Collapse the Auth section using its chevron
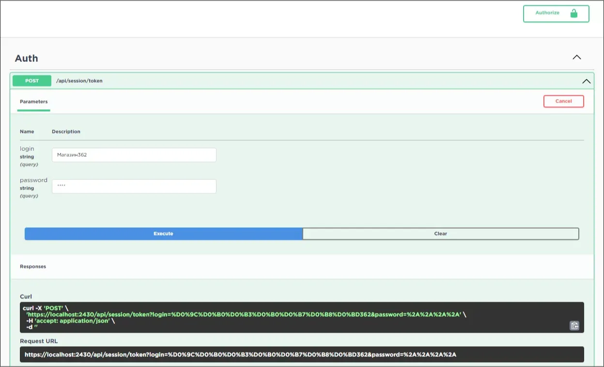The height and width of the screenshot is (367, 604). (576, 57)
